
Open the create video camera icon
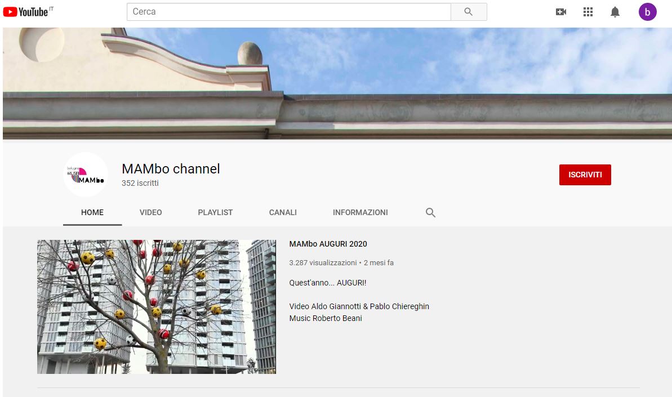(560, 12)
